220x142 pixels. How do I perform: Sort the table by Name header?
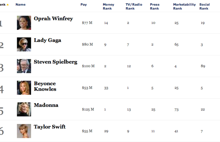(x=20, y=4)
